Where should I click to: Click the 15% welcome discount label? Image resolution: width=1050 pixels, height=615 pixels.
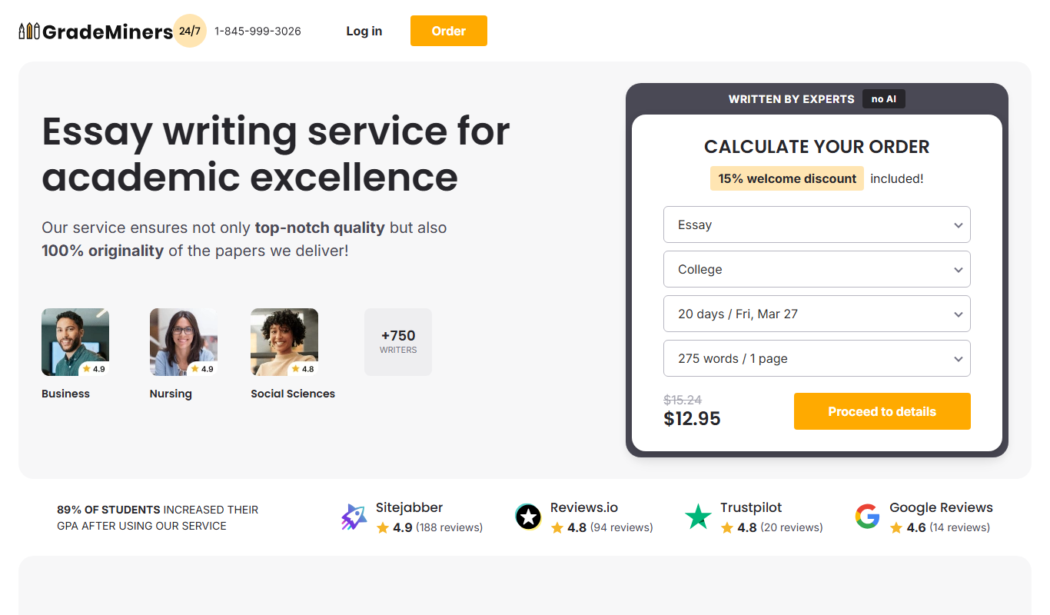pos(787,178)
